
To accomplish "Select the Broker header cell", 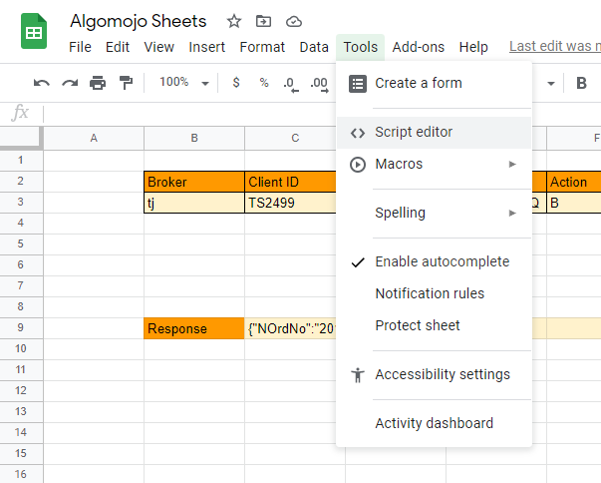I will point(194,182).
